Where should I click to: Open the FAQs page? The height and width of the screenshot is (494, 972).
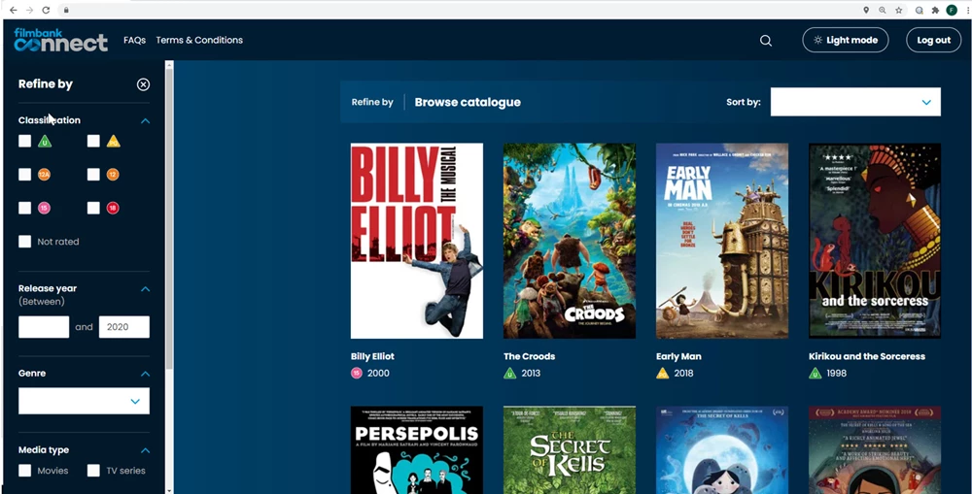pyautogui.click(x=134, y=40)
